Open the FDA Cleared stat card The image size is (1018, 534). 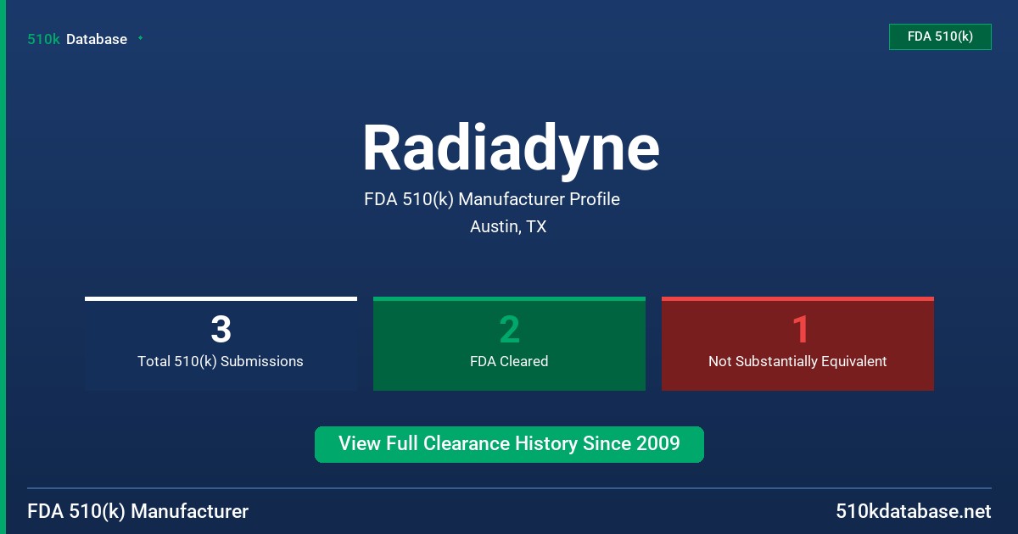click(x=509, y=343)
